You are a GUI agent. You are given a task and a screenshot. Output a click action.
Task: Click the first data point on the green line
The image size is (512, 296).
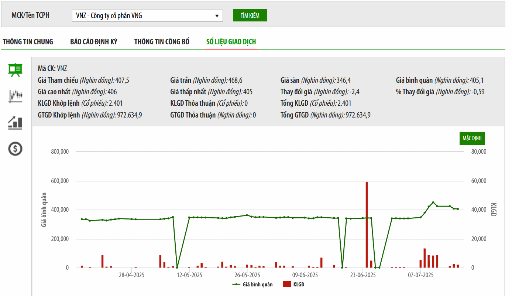coord(82,219)
